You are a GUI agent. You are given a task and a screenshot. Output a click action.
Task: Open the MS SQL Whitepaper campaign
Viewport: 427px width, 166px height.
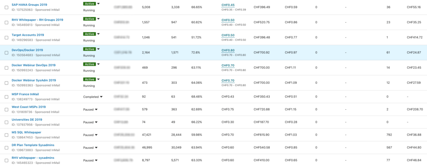click(26, 133)
